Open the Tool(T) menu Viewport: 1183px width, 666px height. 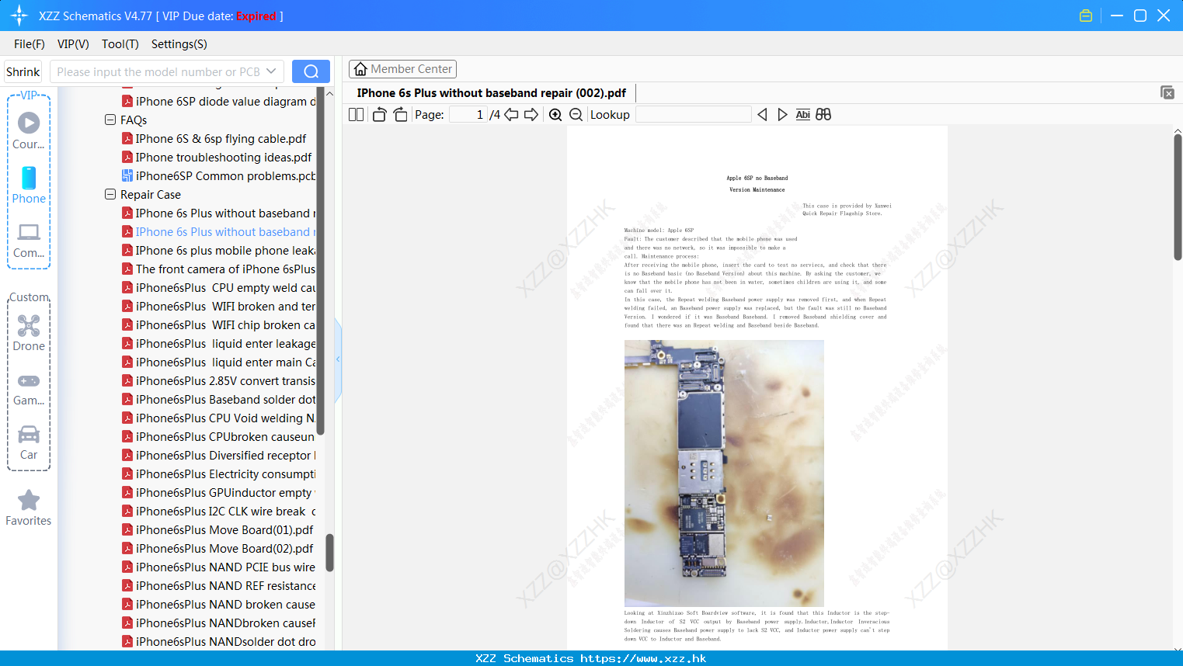pyautogui.click(x=120, y=44)
